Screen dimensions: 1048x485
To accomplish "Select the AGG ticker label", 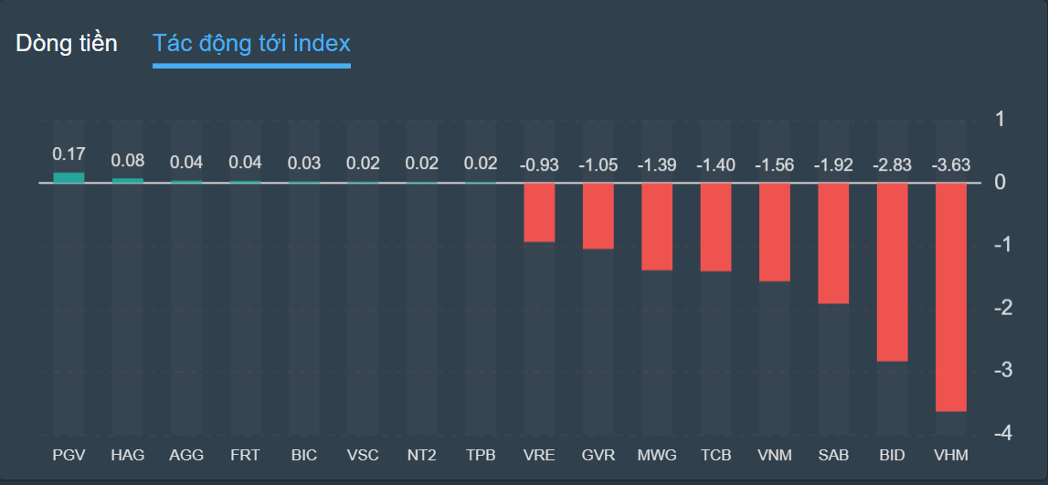I will [186, 455].
